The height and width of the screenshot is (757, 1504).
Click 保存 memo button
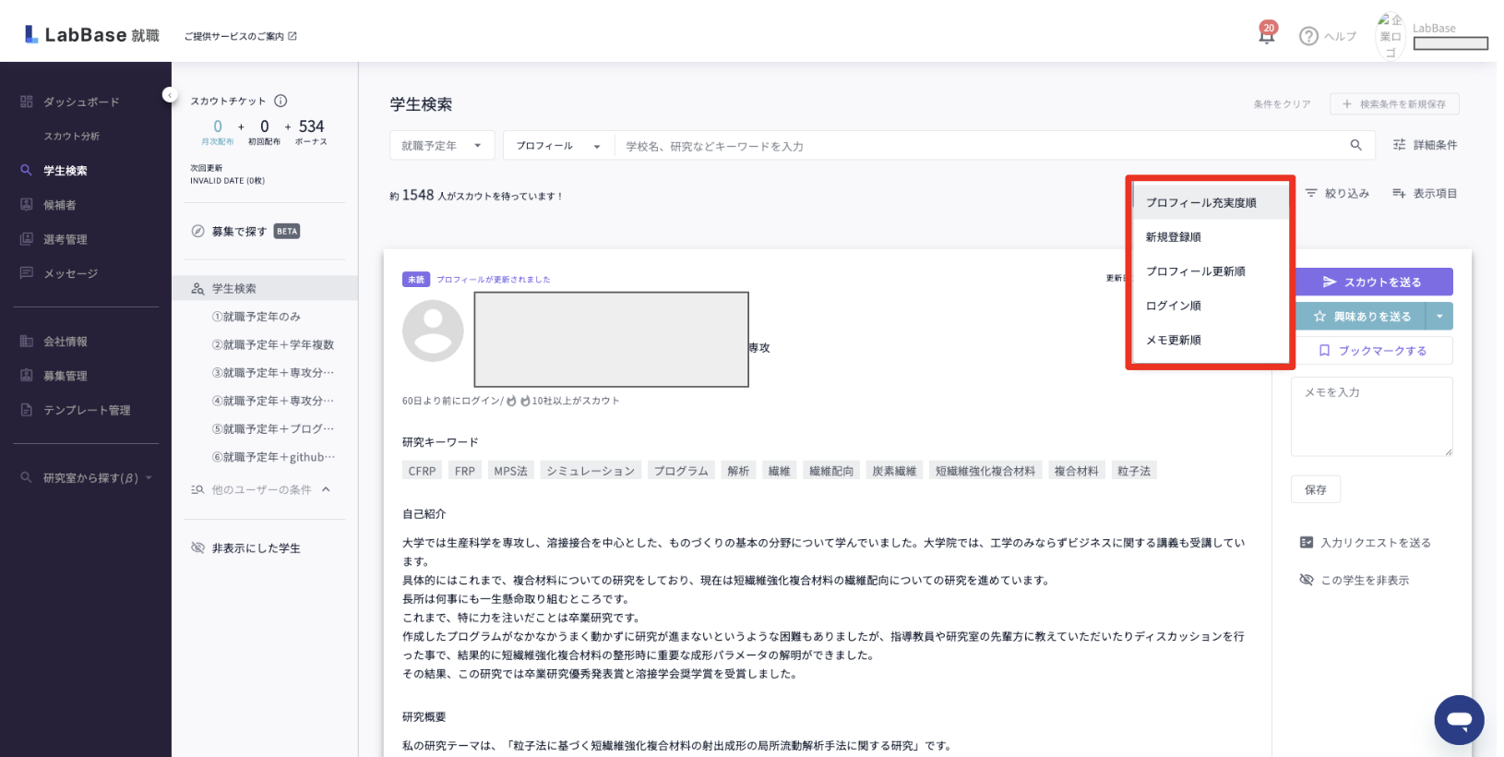click(x=1316, y=489)
